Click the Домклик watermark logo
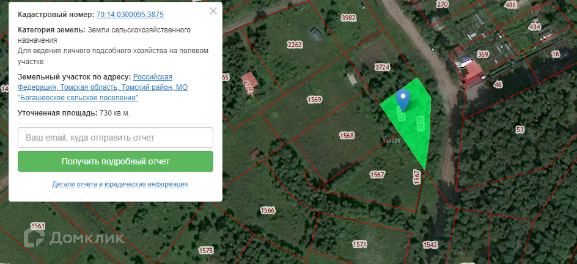 coord(73,237)
